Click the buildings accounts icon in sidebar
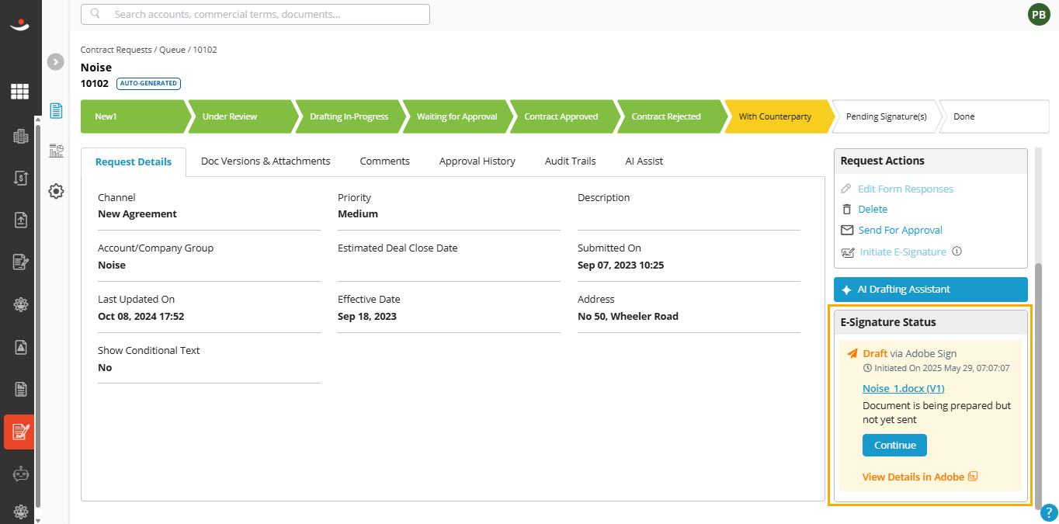 pos(21,137)
